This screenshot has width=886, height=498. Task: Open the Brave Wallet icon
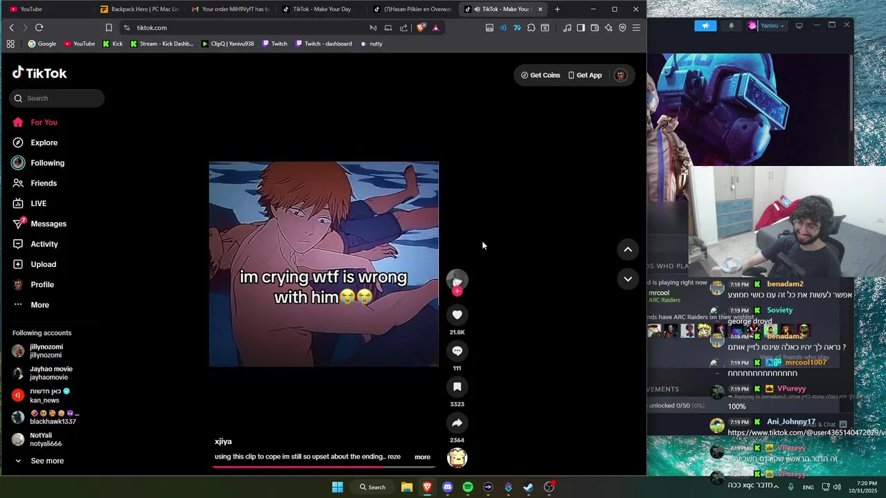595,28
